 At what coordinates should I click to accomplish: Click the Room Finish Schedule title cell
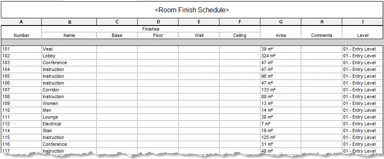click(192, 10)
